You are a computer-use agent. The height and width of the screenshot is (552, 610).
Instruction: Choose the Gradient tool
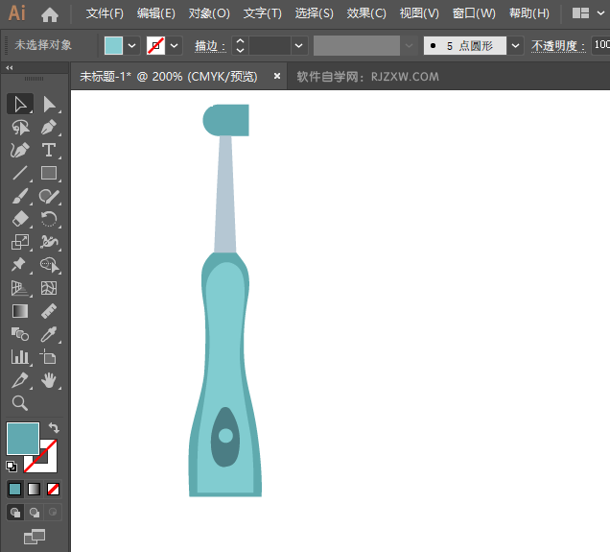[19, 311]
